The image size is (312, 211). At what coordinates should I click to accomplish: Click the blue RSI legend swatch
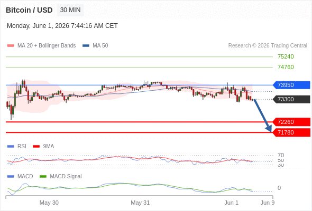point(11,147)
